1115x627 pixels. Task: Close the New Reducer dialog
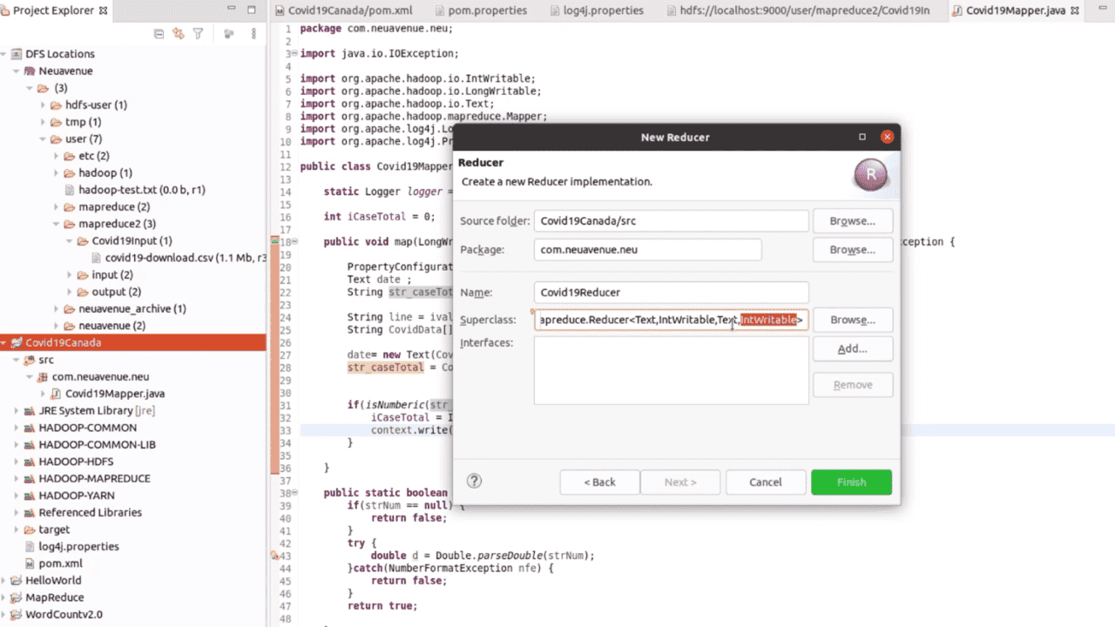887,137
